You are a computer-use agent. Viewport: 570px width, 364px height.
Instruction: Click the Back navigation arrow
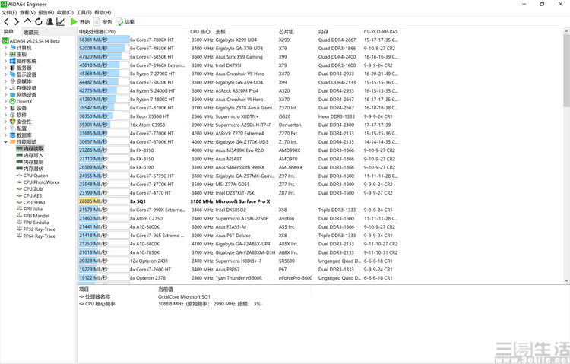[x=6, y=22]
